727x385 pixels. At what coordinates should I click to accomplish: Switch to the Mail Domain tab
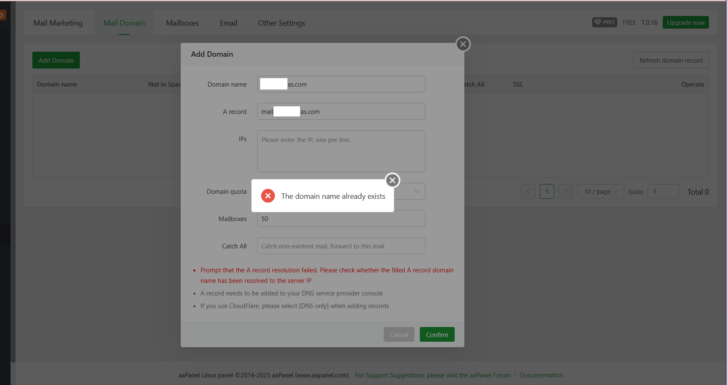[124, 23]
